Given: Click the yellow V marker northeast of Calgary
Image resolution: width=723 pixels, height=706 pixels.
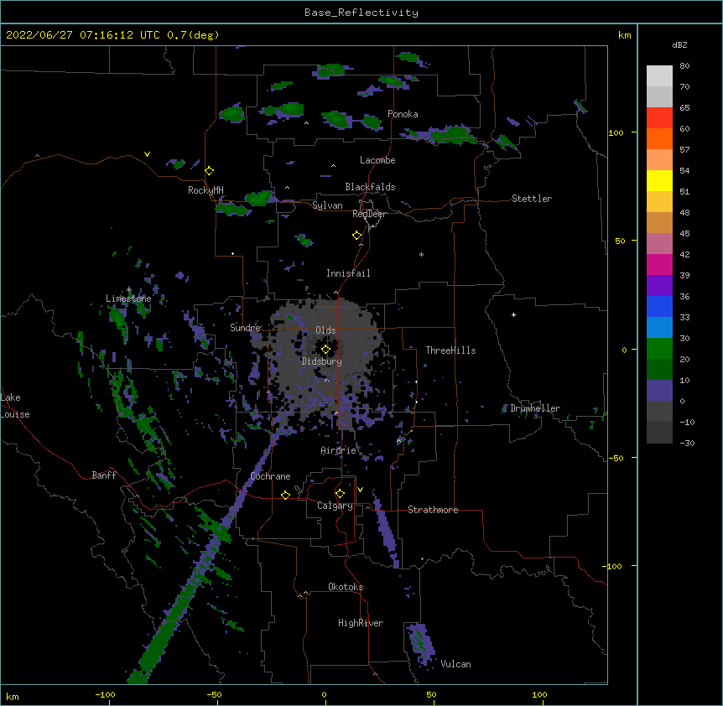Looking at the screenshot, I should tap(360, 490).
